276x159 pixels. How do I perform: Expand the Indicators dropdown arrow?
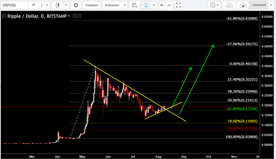125,5
